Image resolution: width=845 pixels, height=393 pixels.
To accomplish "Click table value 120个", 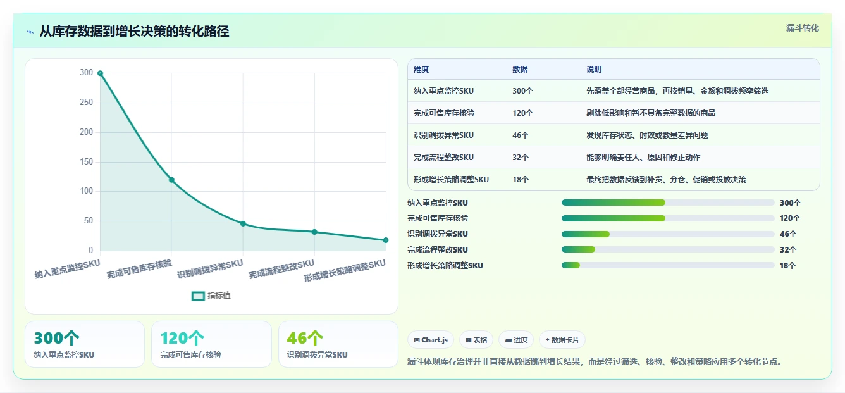I will pos(522,113).
